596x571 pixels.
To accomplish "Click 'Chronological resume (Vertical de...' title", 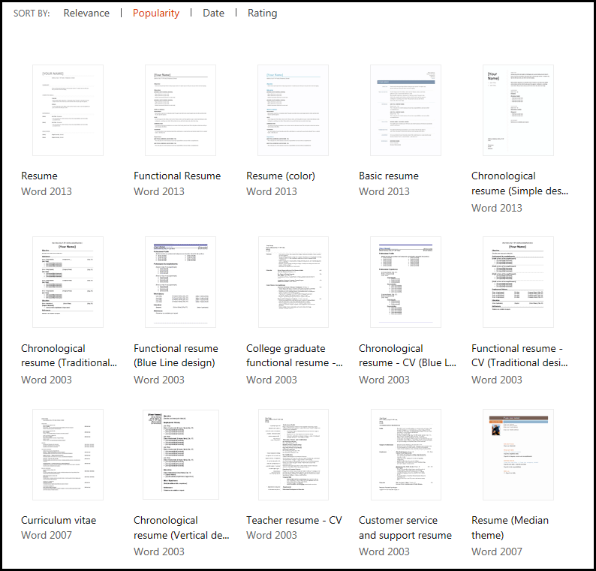I will click(x=182, y=527).
